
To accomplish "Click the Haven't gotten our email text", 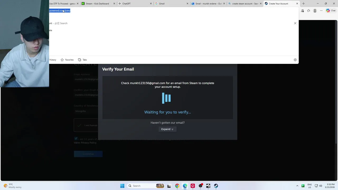I will [167, 123].
